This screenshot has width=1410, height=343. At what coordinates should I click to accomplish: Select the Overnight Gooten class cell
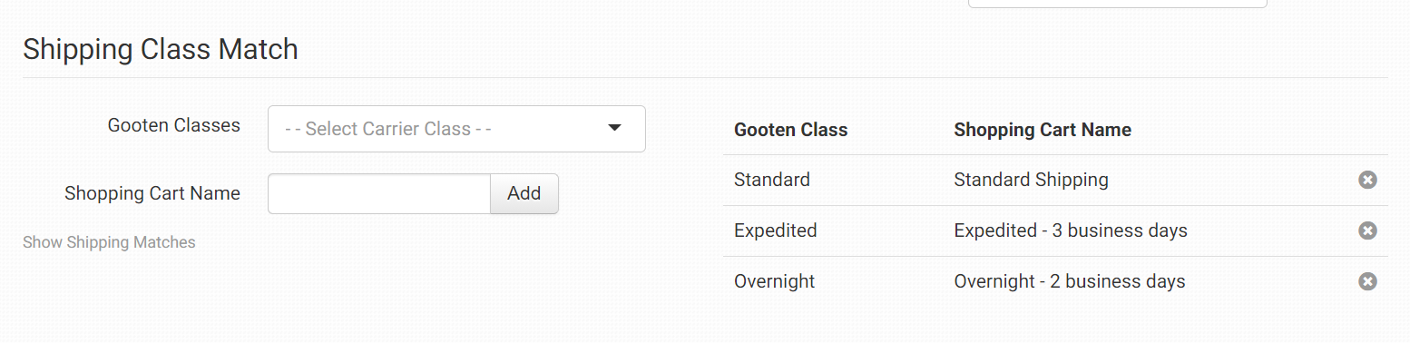(775, 281)
